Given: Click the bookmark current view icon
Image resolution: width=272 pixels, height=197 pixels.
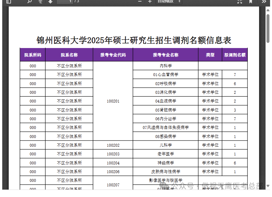Looking at the screenshot, I should 251,1.
